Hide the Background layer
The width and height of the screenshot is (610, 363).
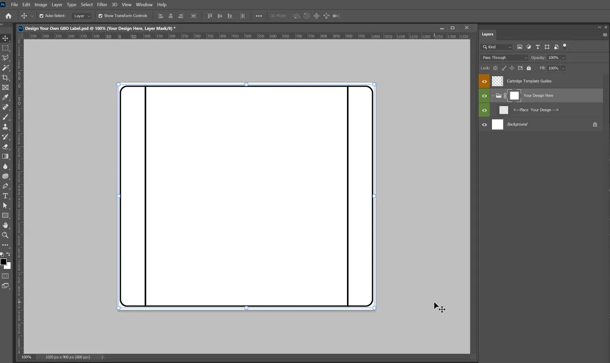[x=484, y=124]
